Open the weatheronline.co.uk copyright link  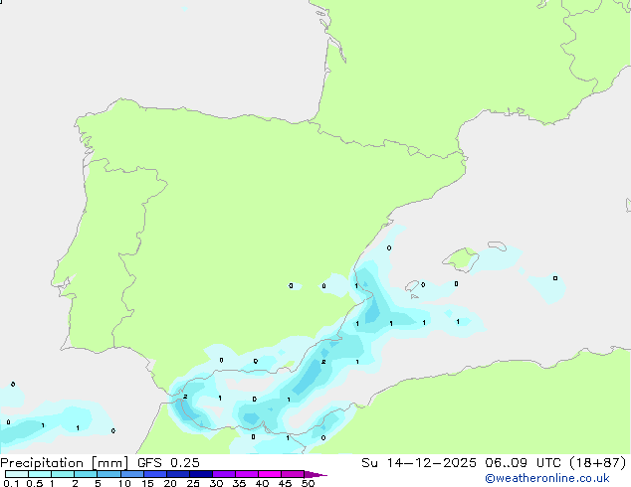546,478
